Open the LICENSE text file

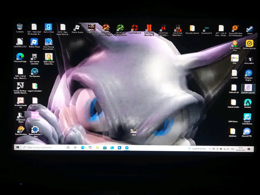(234, 74)
